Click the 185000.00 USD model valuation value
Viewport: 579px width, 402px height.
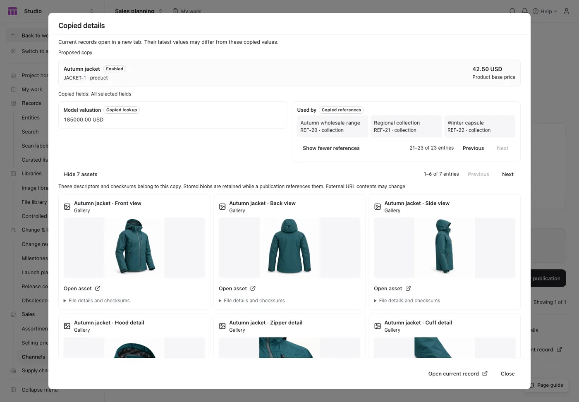[84, 120]
